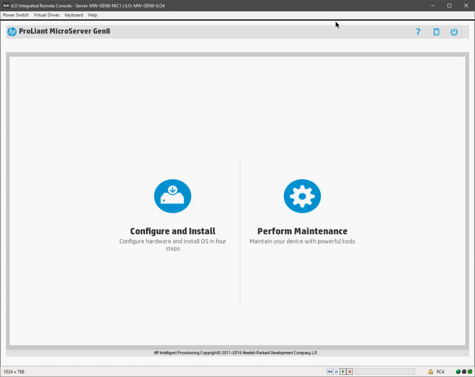Click the ProLiant MicroServer Gen8 title
475x377 pixels.
click(65, 31)
